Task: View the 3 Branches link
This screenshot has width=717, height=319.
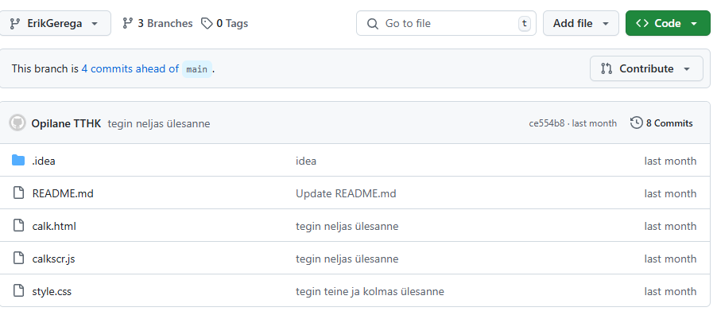Action: (x=157, y=23)
